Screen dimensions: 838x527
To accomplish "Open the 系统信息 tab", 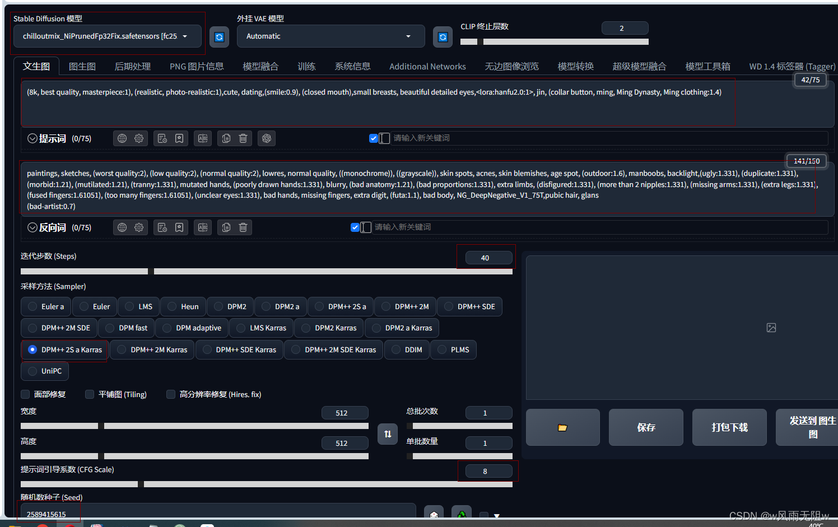I will click(352, 66).
